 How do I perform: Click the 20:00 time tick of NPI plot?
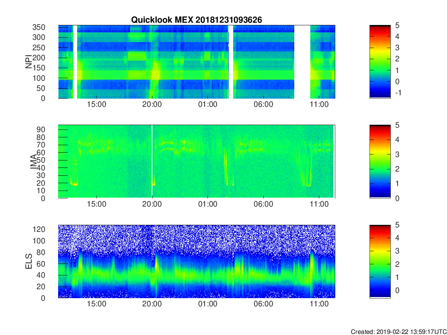click(152, 105)
